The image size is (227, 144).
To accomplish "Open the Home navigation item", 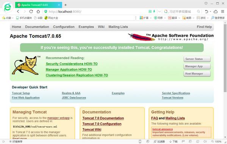I will coord(17,27).
